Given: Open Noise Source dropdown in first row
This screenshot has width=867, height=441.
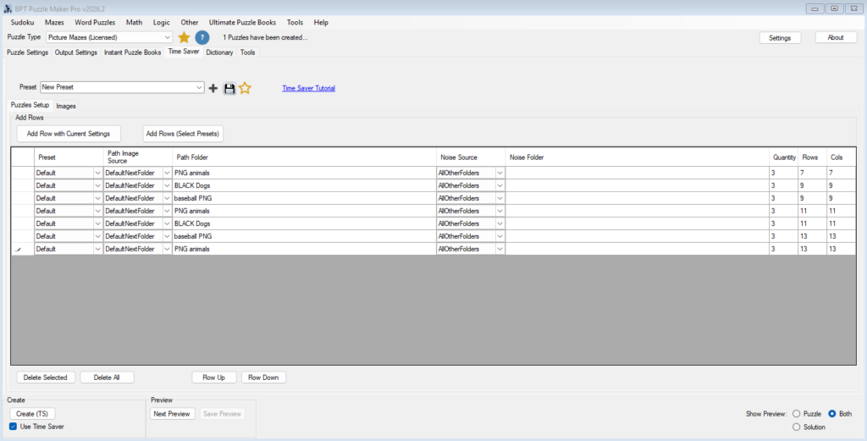Looking at the screenshot, I should pyautogui.click(x=500, y=173).
